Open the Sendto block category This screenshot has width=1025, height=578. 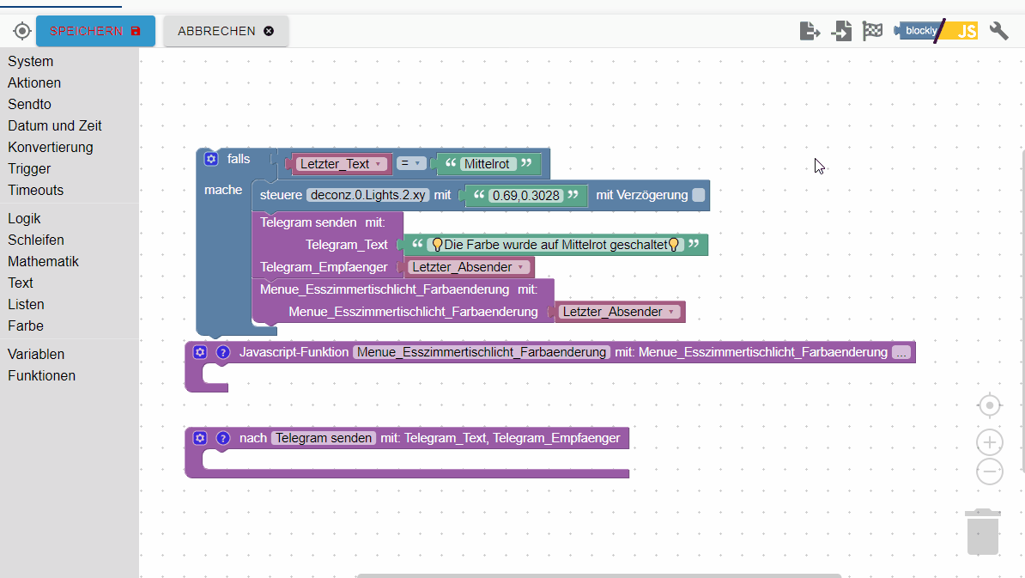[29, 105]
